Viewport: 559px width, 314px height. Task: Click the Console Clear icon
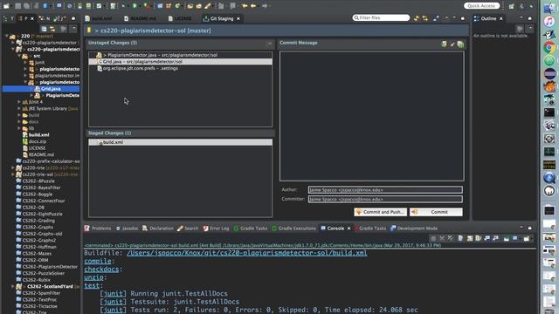(460, 238)
